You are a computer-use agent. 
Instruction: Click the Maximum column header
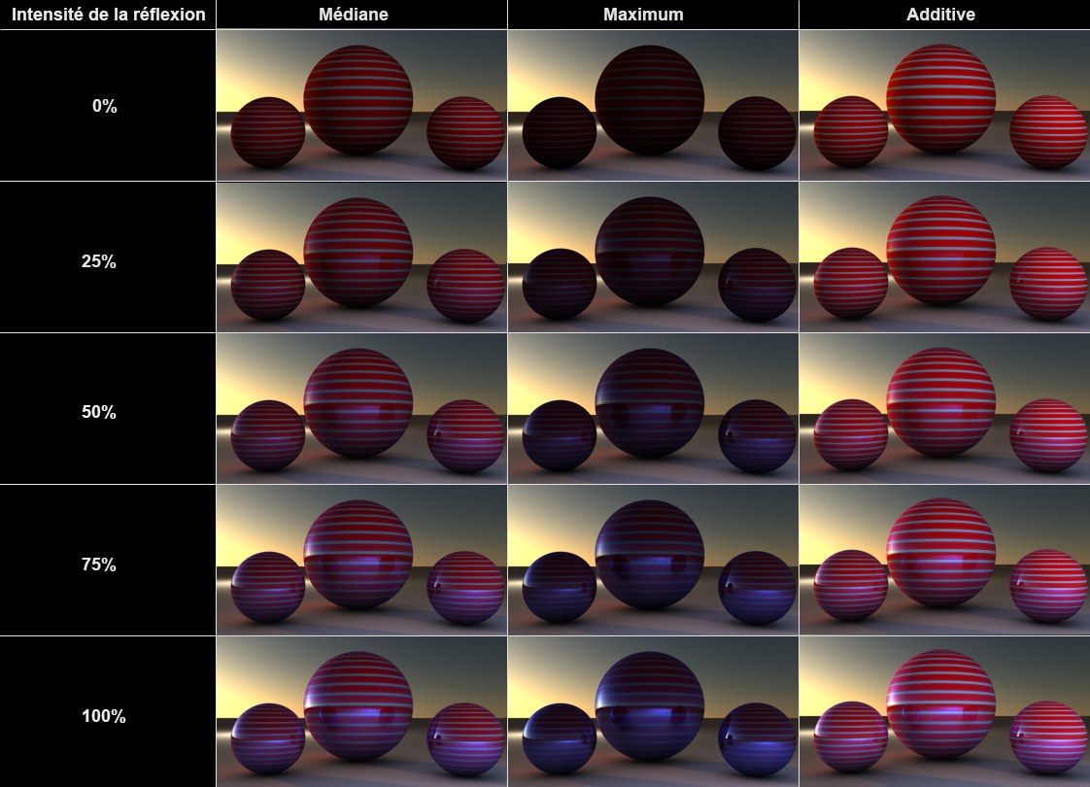tap(643, 14)
